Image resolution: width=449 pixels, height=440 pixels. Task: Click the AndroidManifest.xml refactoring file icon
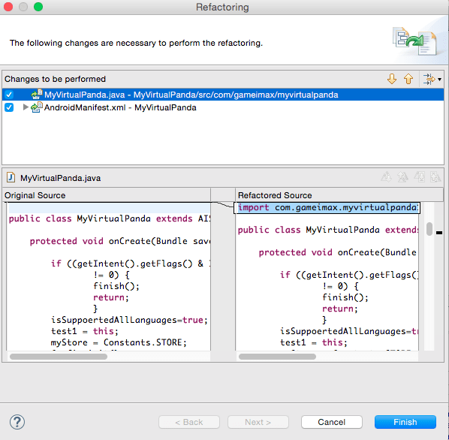(x=37, y=107)
